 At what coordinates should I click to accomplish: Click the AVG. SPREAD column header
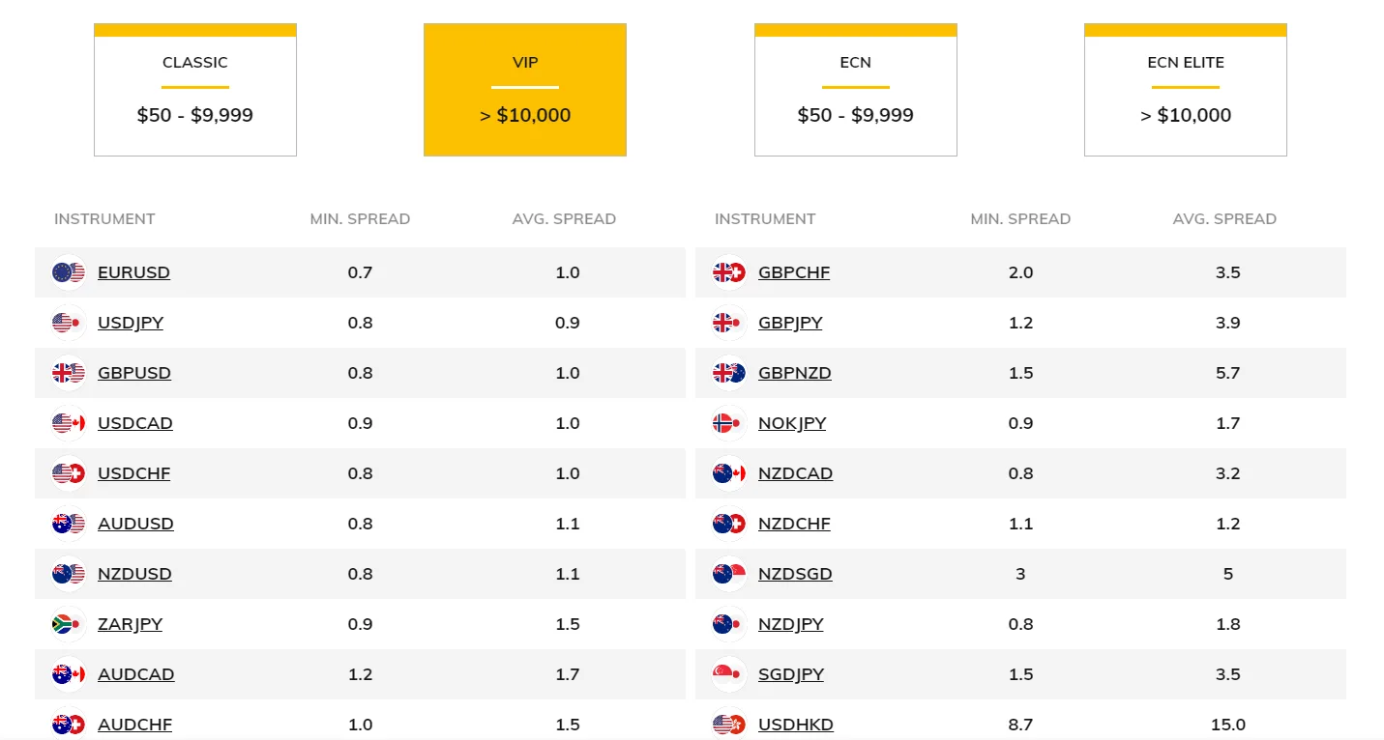(564, 218)
